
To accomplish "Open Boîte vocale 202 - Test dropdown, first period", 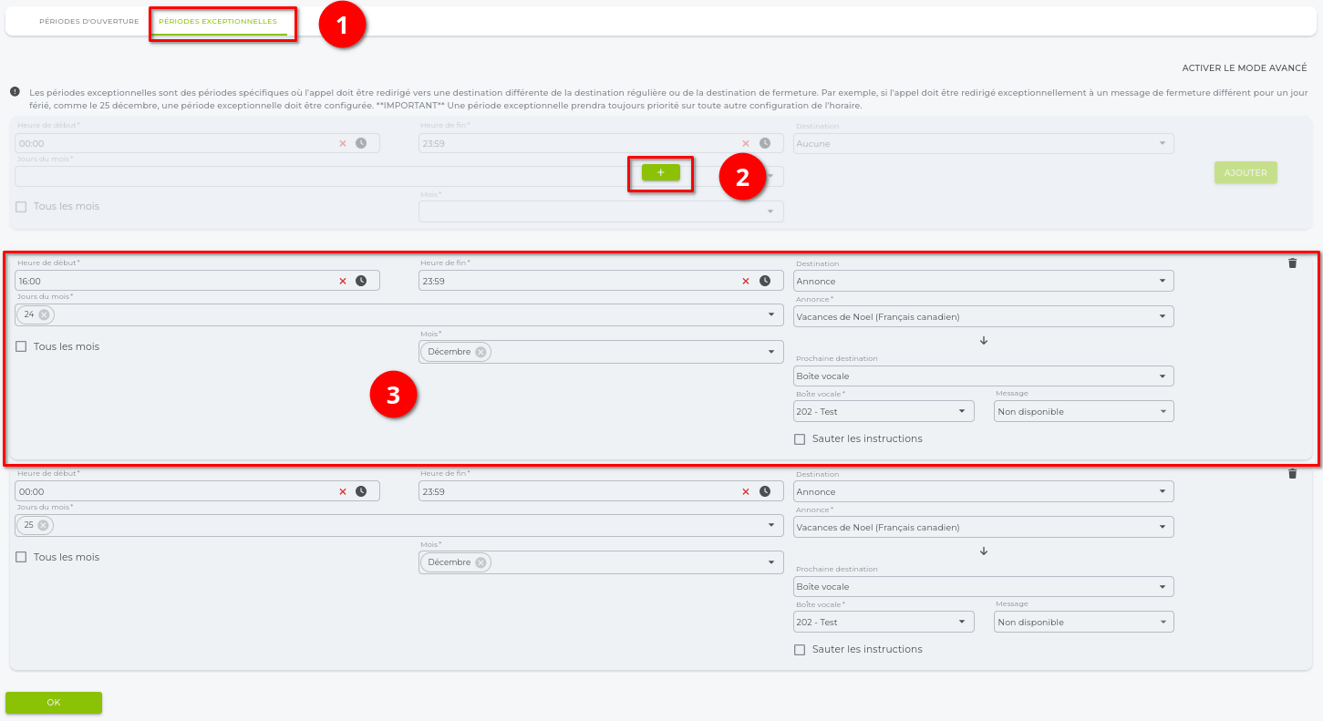I will 883,412.
